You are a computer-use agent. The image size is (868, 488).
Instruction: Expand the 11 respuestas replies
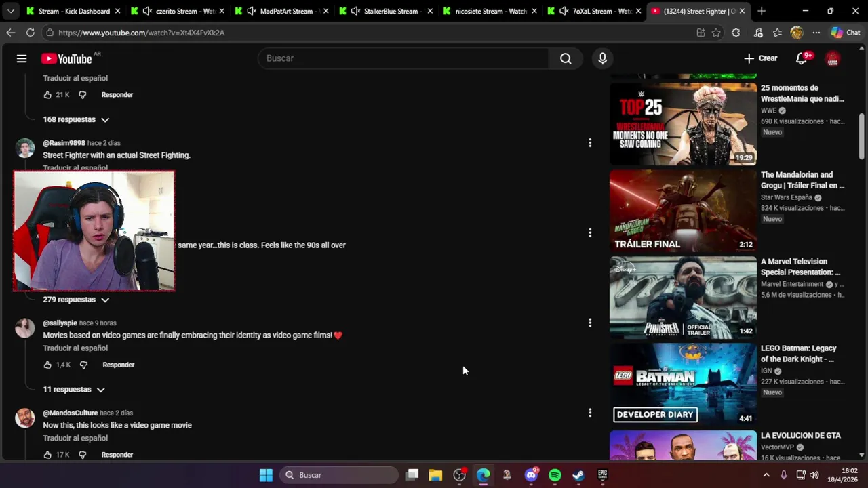(73, 390)
